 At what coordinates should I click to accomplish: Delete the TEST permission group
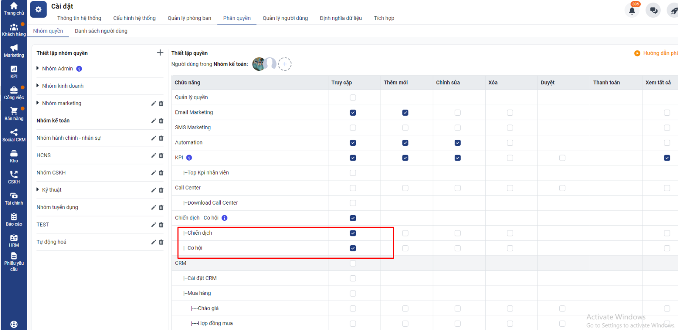(161, 225)
